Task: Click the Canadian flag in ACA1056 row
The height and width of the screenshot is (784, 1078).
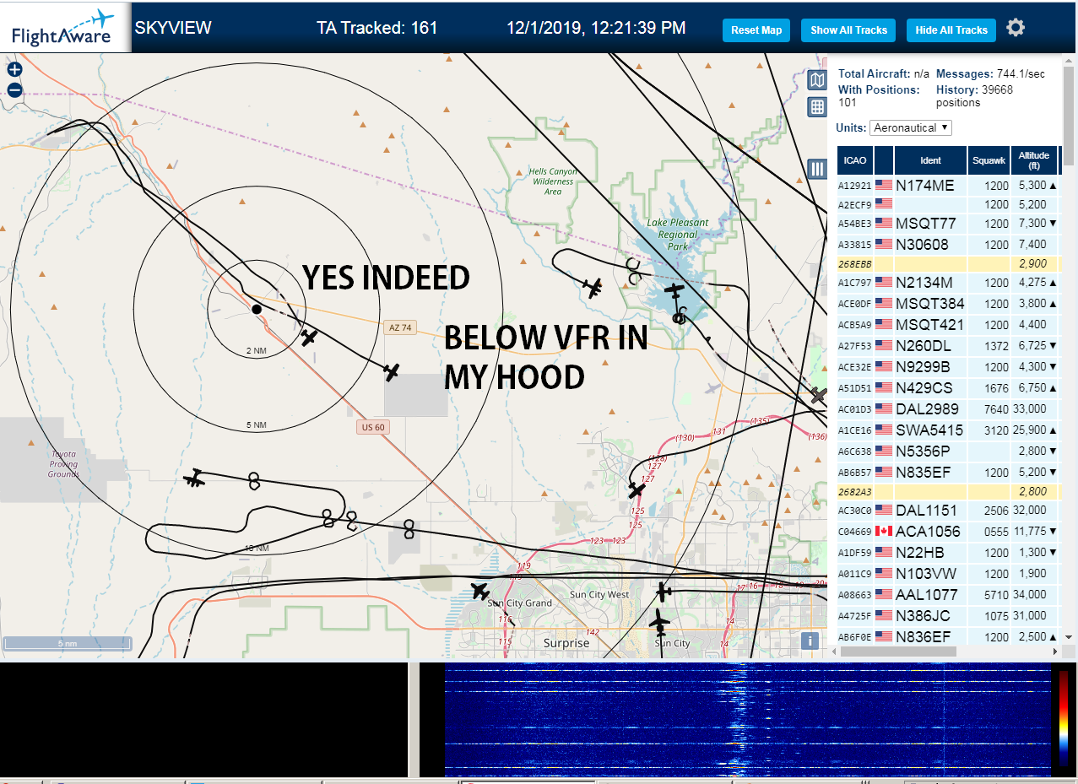Action: coord(884,532)
